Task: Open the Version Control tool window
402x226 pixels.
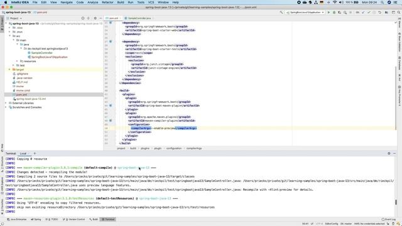Action: pyautogui.click(x=74, y=219)
